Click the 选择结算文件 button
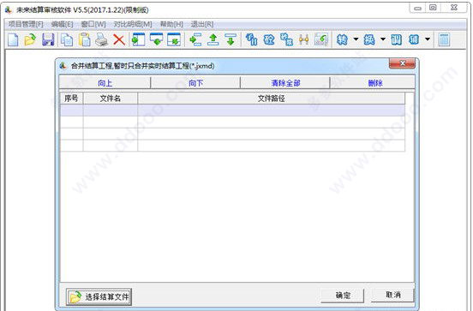This screenshot has height=311, width=473. pos(99,296)
